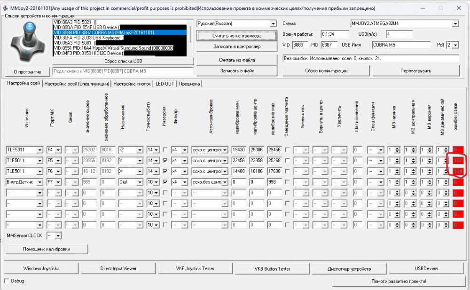Image resolution: width=470 pixels, height=290 pixels.
Task: Enable the Debug checkbox
Action: (7, 281)
